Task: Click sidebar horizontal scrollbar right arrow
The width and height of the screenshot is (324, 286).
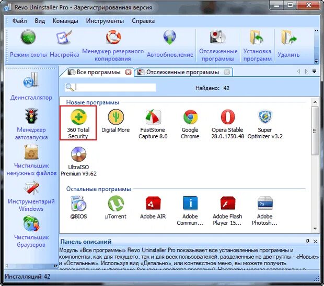Action: coord(55,266)
